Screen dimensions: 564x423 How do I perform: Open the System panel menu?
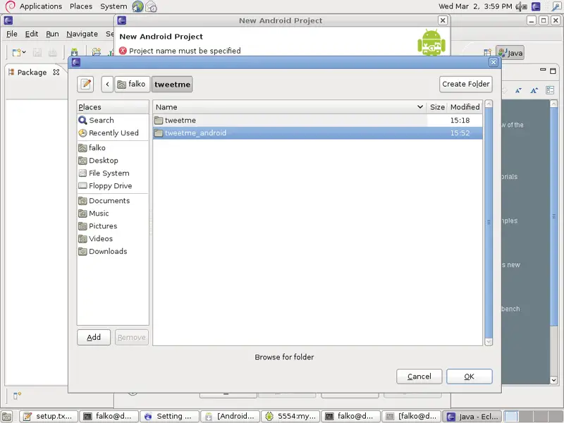point(114,6)
